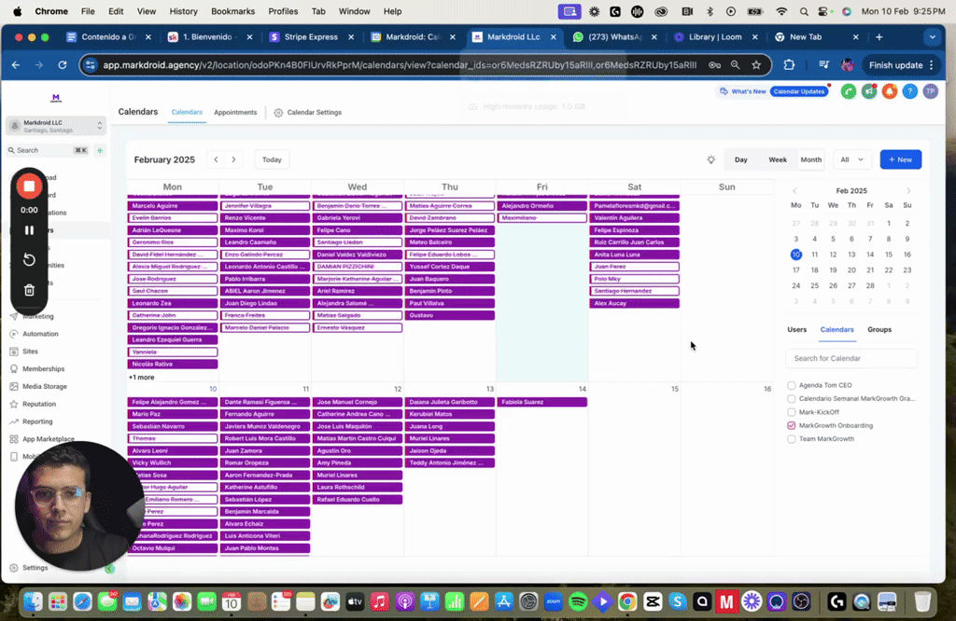Open the All filter dropdown
The height and width of the screenshot is (621, 956).
tap(851, 159)
